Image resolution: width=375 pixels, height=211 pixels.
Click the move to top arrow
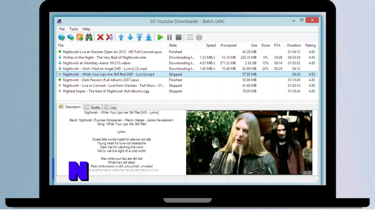pyautogui.click(x=140, y=37)
